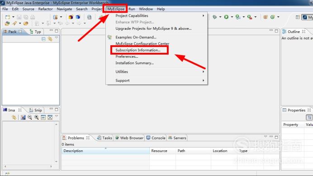The height and width of the screenshot is (176, 313).
Task: Collapse All in Package Explorer
Action: (43, 39)
